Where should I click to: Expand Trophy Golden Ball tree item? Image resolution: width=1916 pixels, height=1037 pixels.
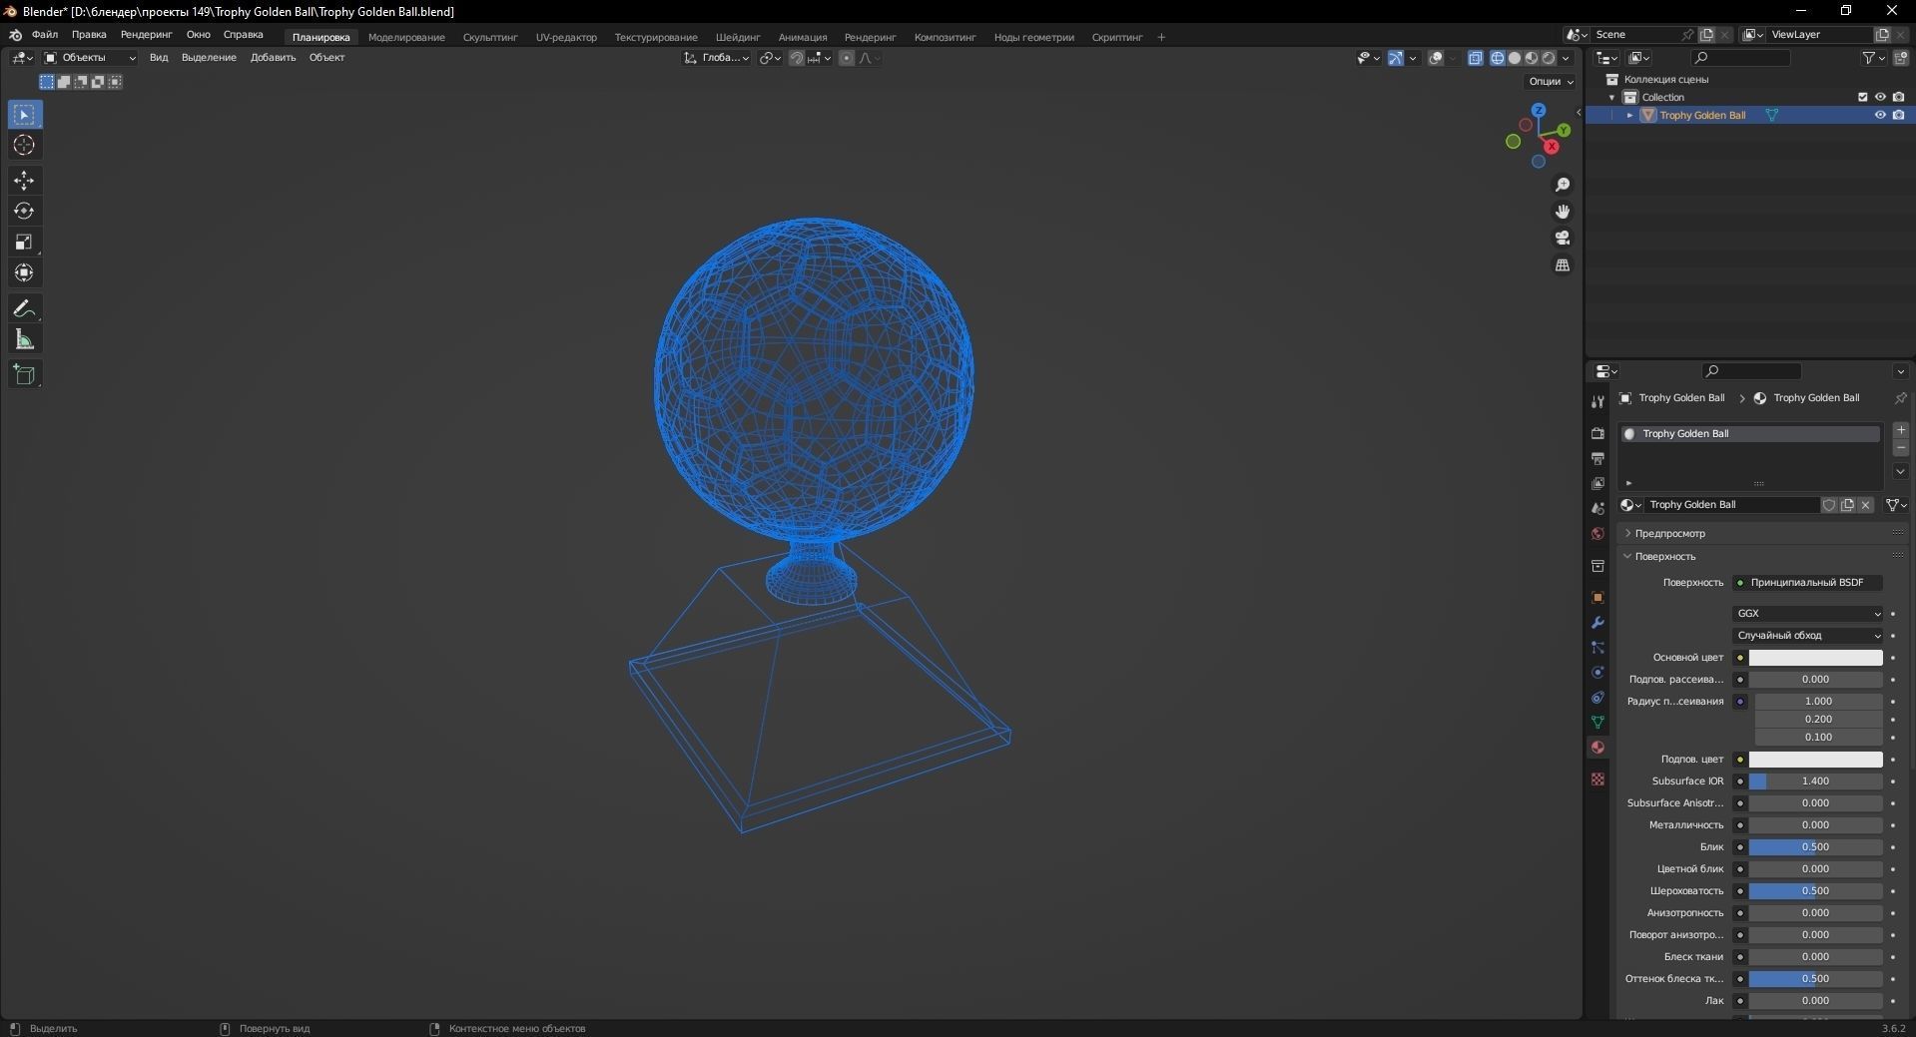[1629, 116]
